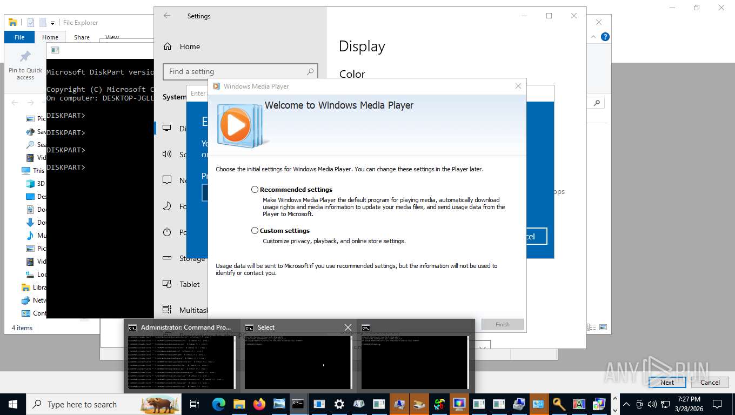Open Task View from the taskbar
This screenshot has height=415, width=735.
pyautogui.click(x=195, y=404)
